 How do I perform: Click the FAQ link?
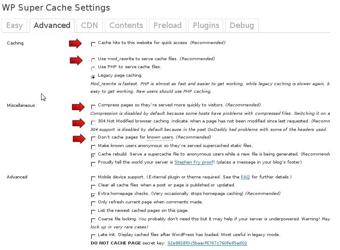[x=245, y=177]
